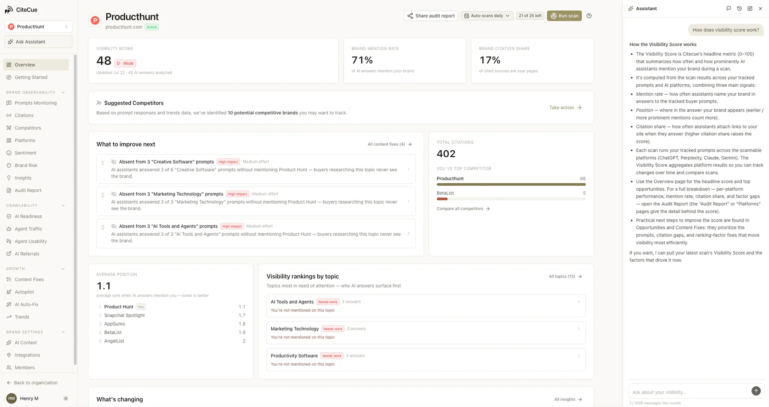Click the Insights lightbulb icon
The image size is (769, 407).
coord(9,178)
